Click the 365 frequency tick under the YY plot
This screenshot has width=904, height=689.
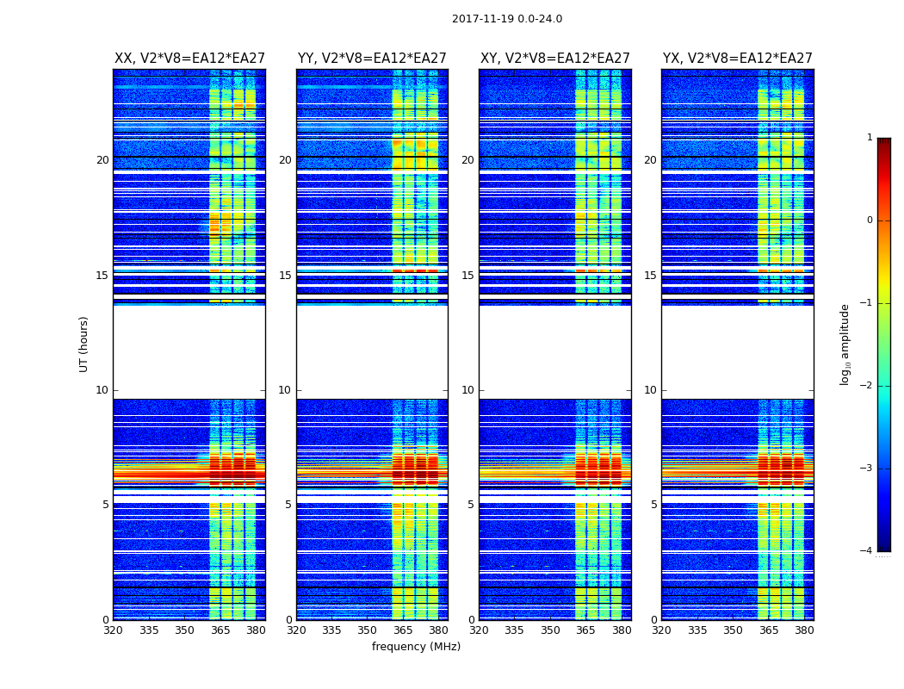pos(403,630)
